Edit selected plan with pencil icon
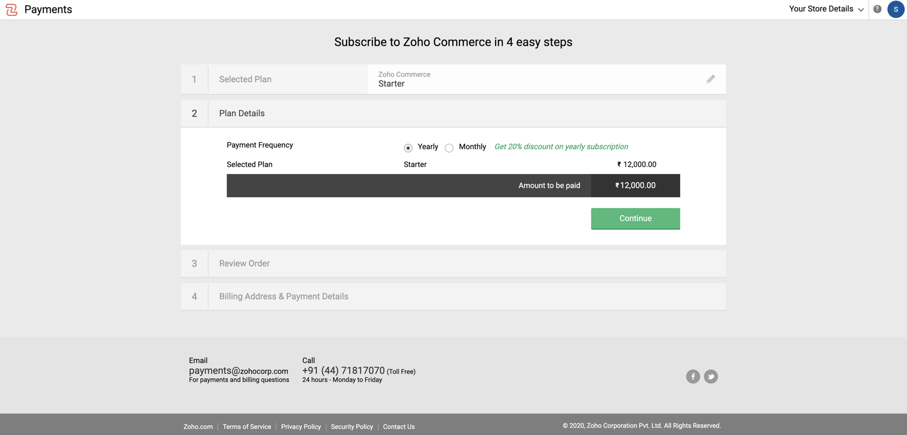The height and width of the screenshot is (435, 907). click(x=710, y=79)
